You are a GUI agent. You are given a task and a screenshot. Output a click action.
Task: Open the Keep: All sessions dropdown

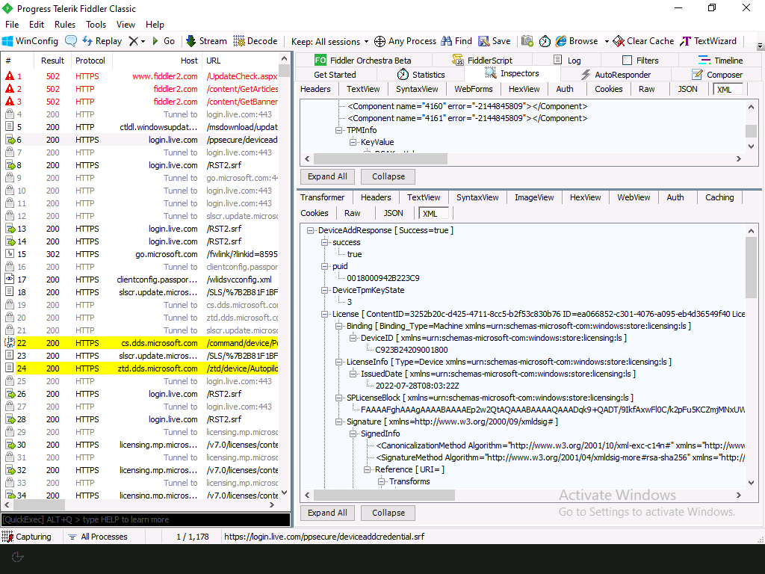click(x=329, y=41)
